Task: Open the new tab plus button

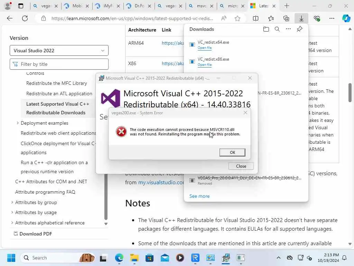Action: click(287, 6)
